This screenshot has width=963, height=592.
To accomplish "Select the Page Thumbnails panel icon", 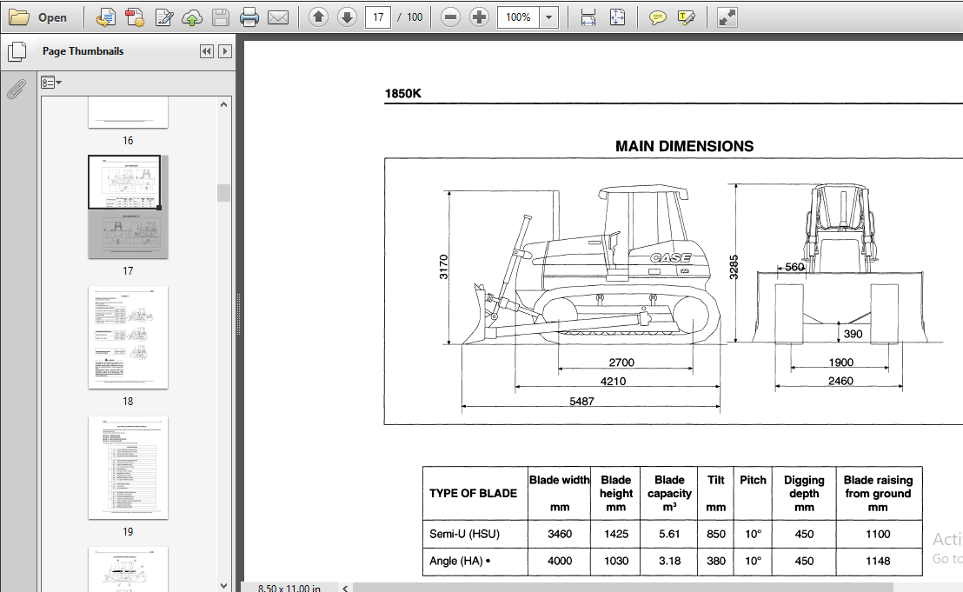I will coord(17,51).
